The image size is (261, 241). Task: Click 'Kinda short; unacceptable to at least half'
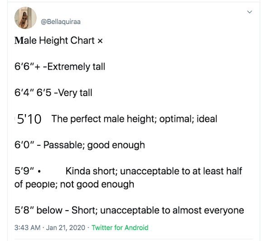(x=154, y=171)
